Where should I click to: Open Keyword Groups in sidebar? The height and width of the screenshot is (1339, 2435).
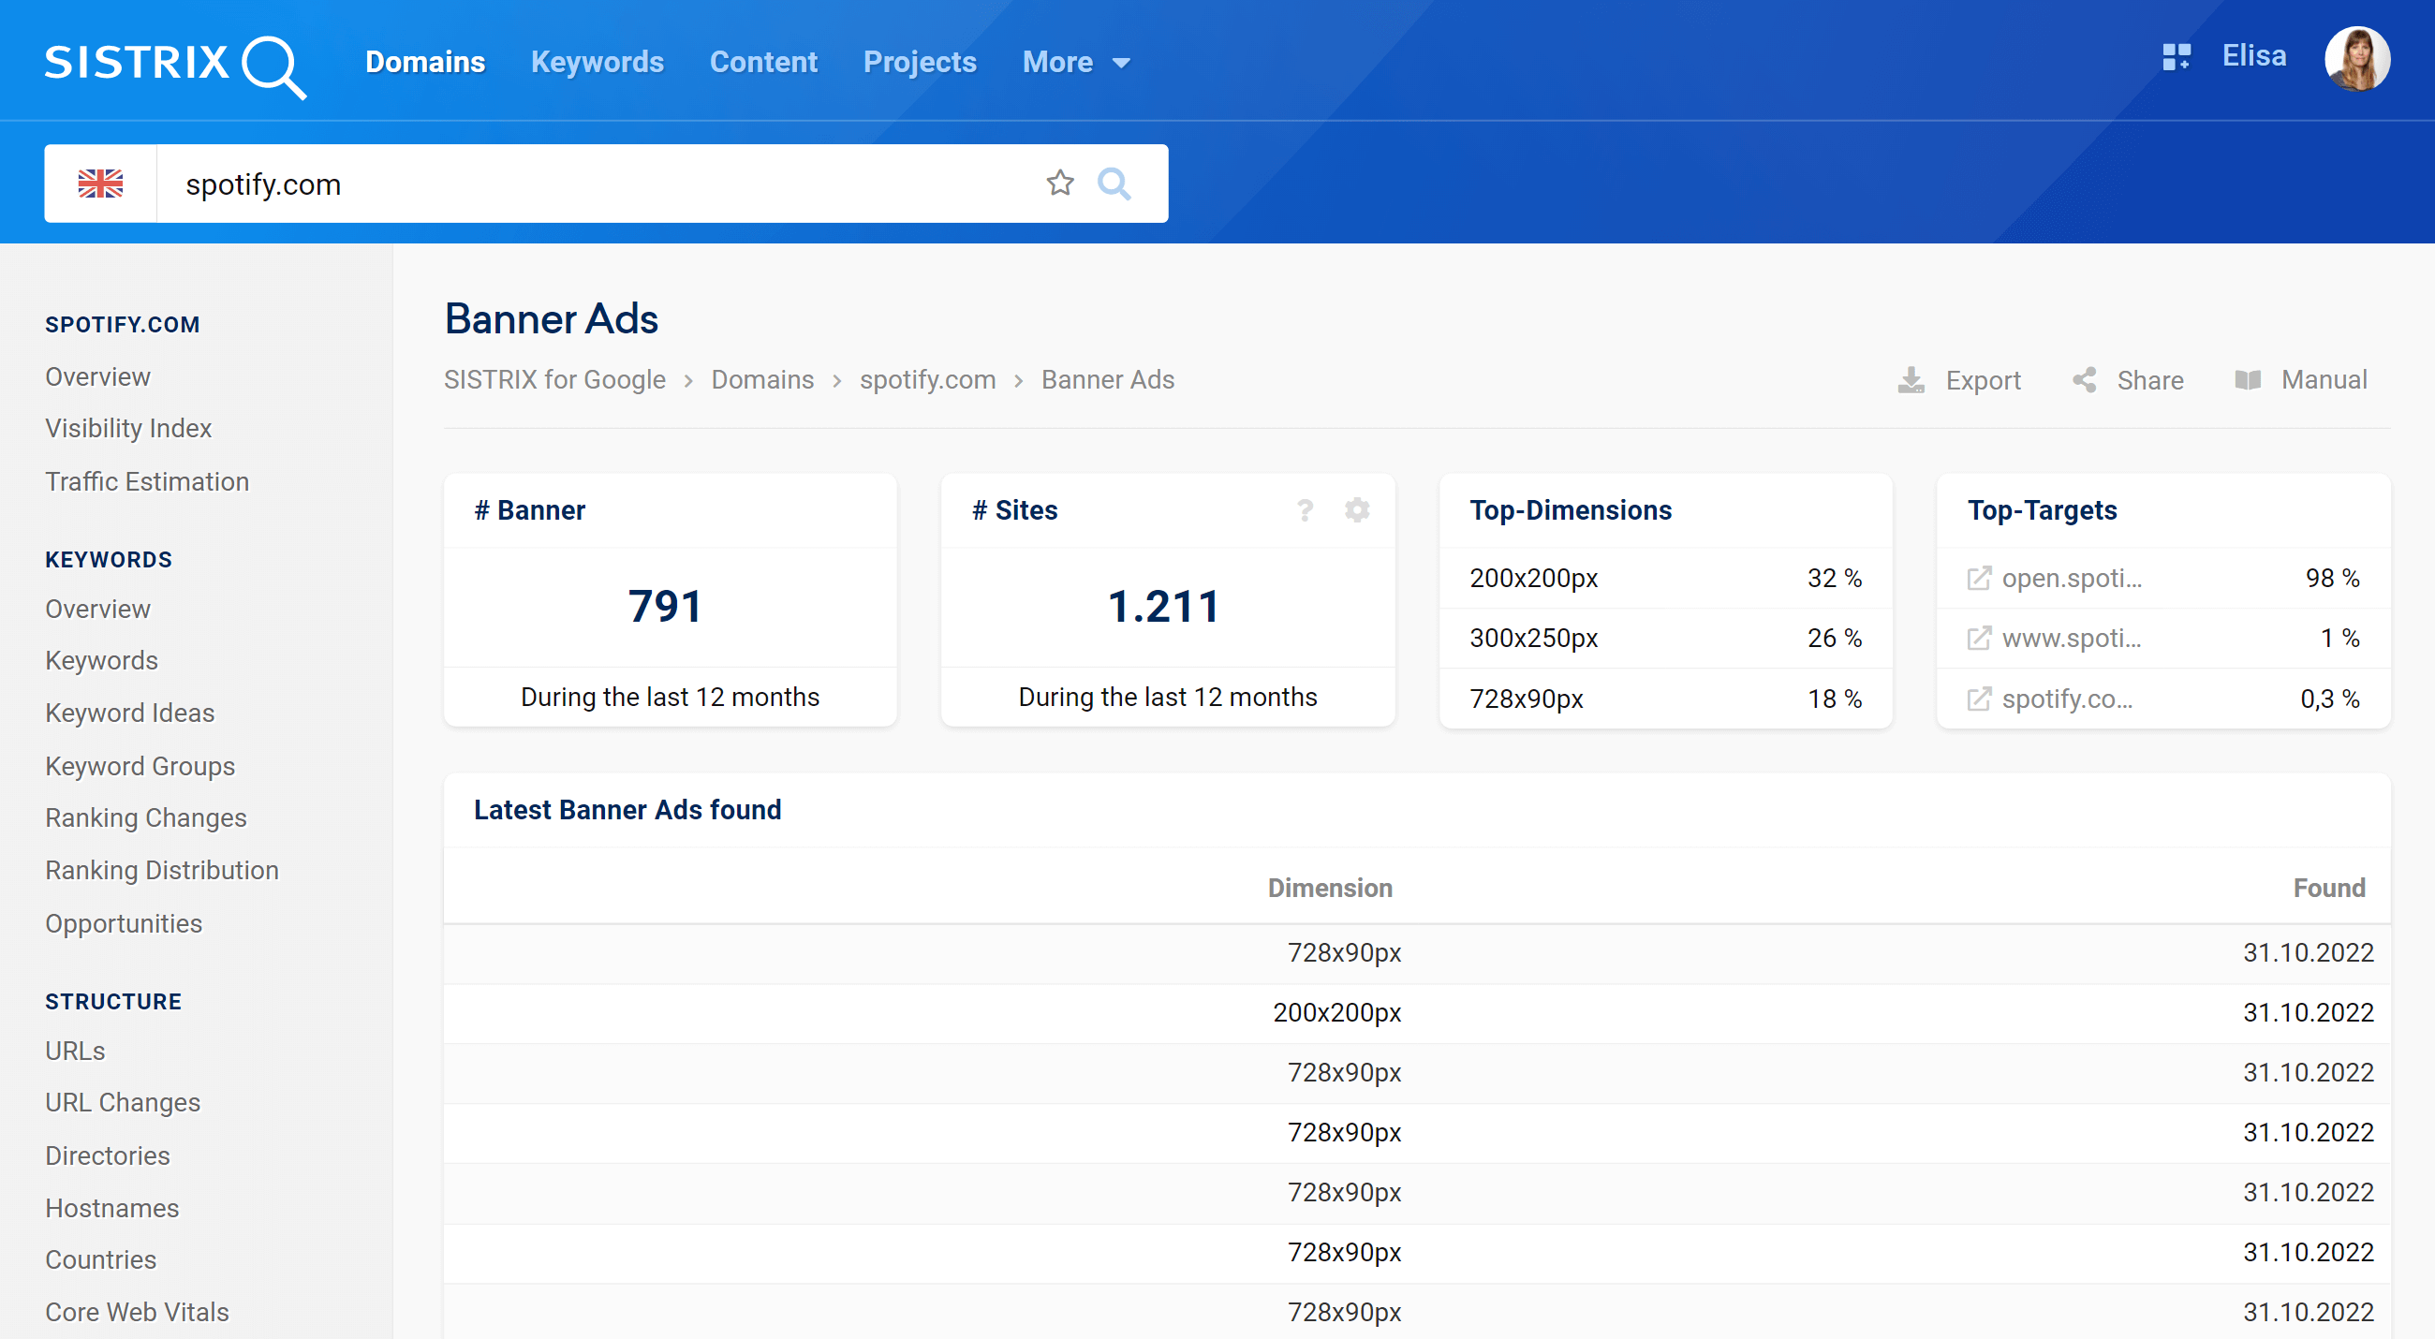coord(140,766)
